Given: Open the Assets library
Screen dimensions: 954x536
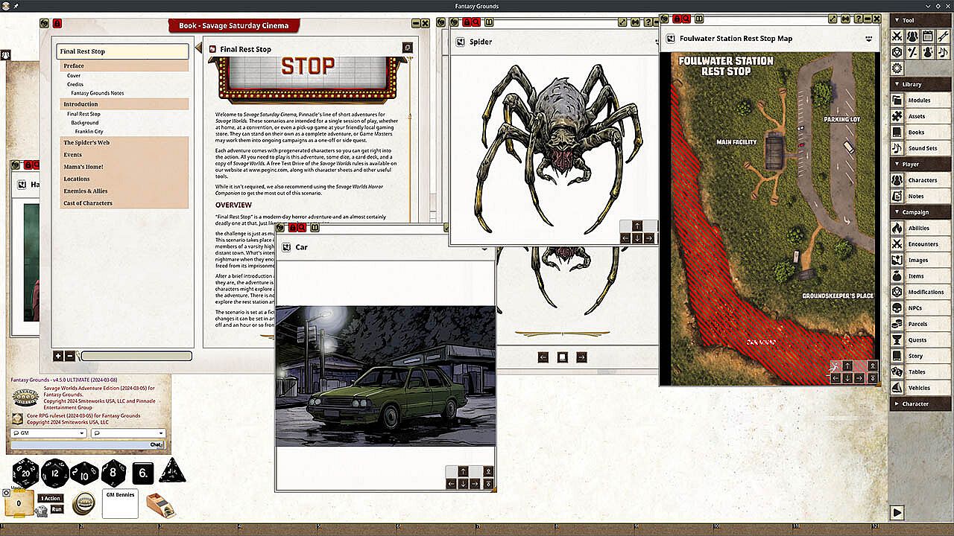Looking at the screenshot, I should 920,116.
